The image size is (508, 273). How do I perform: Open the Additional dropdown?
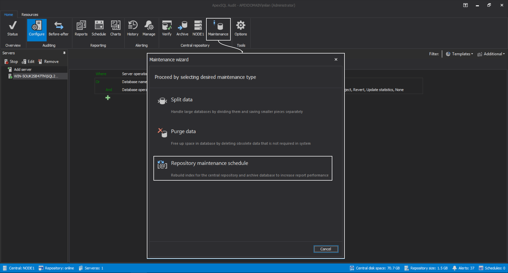(x=491, y=54)
